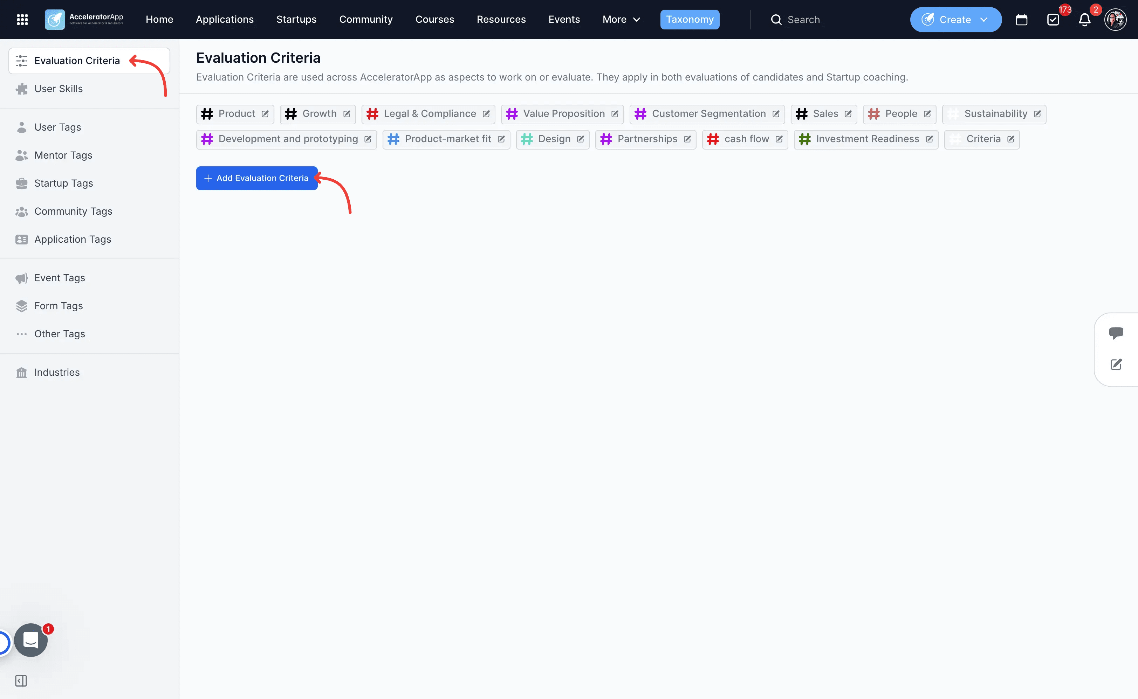The width and height of the screenshot is (1138, 699).
Task: Click Add Evaluation Criteria button
Action: pos(256,178)
